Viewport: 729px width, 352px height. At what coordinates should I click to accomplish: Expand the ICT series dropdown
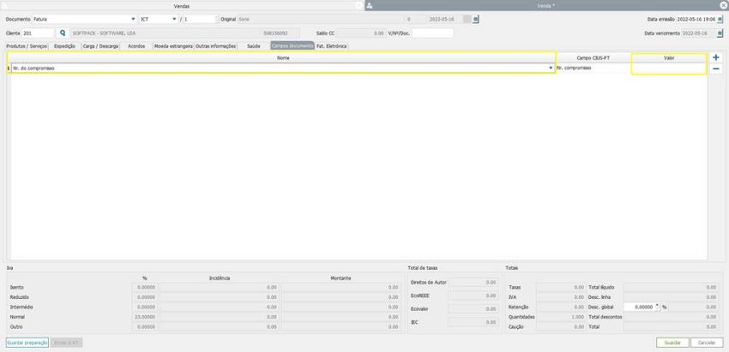tap(174, 18)
